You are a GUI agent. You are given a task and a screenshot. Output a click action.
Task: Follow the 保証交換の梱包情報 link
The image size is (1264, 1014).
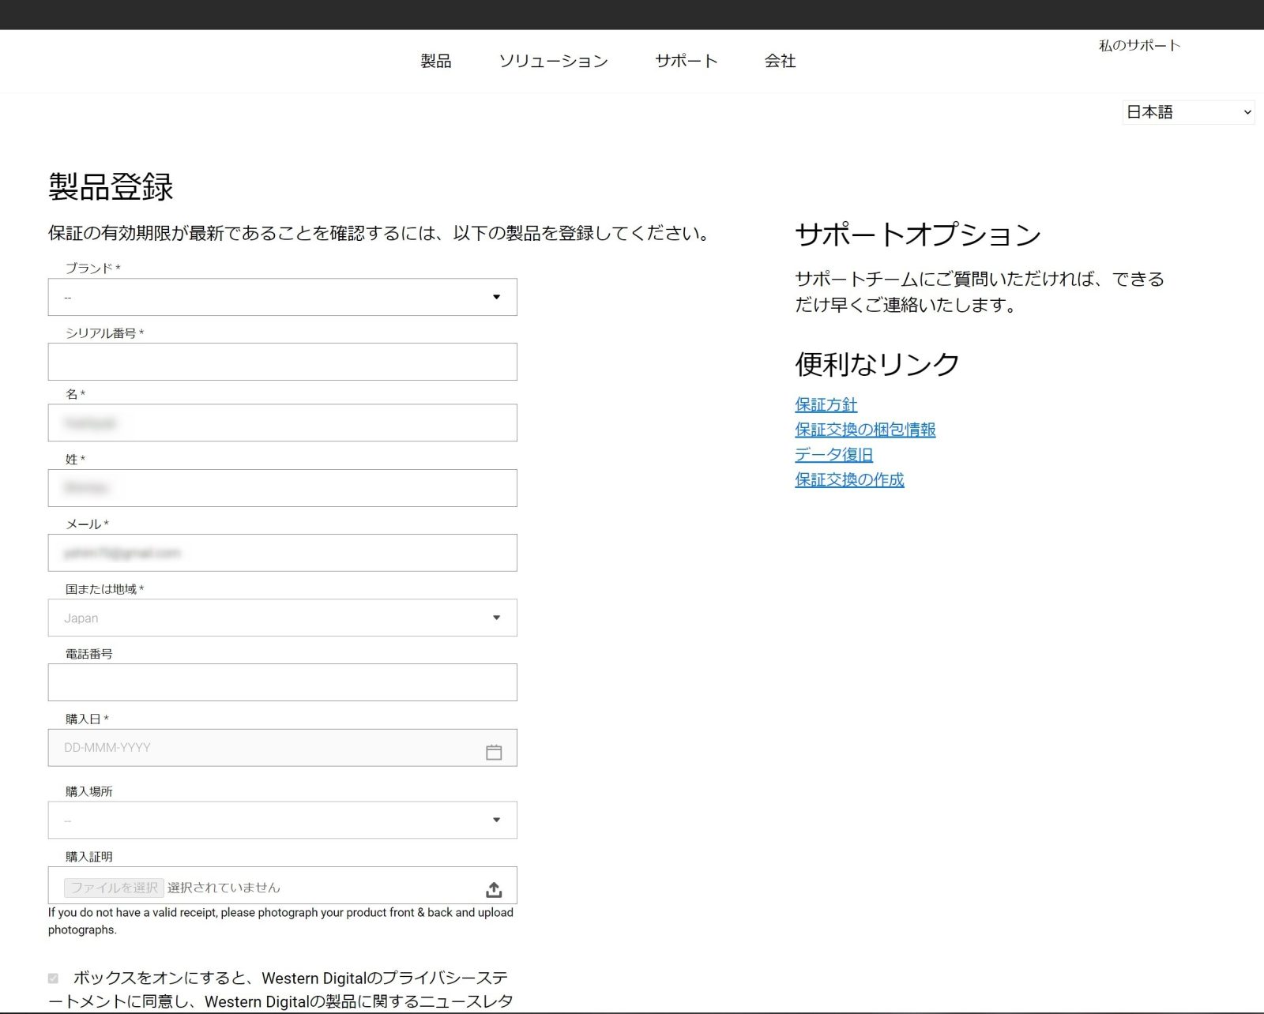pyautogui.click(x=865, y=430)
